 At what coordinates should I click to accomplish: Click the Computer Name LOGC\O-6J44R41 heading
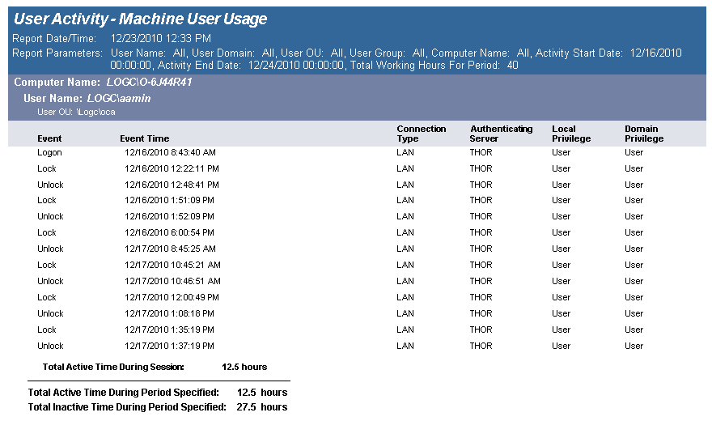tap(103, 83)
